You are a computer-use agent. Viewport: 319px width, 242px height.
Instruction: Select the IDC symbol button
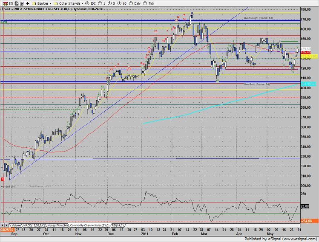pyautogui.click(x=91, y=3)
